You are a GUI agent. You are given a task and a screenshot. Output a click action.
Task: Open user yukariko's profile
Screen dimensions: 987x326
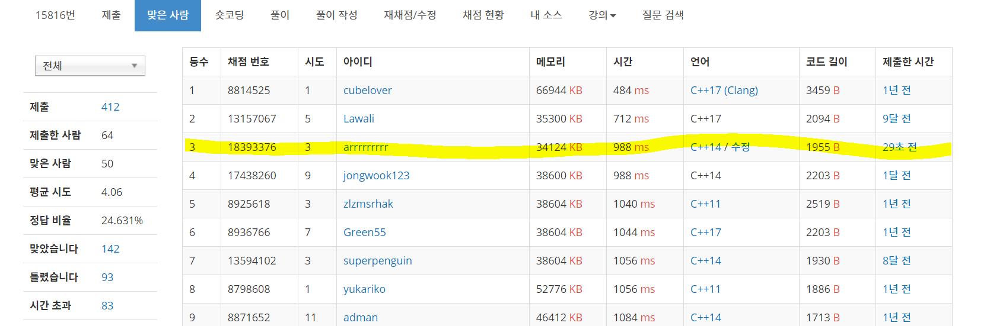click(364, 289)
